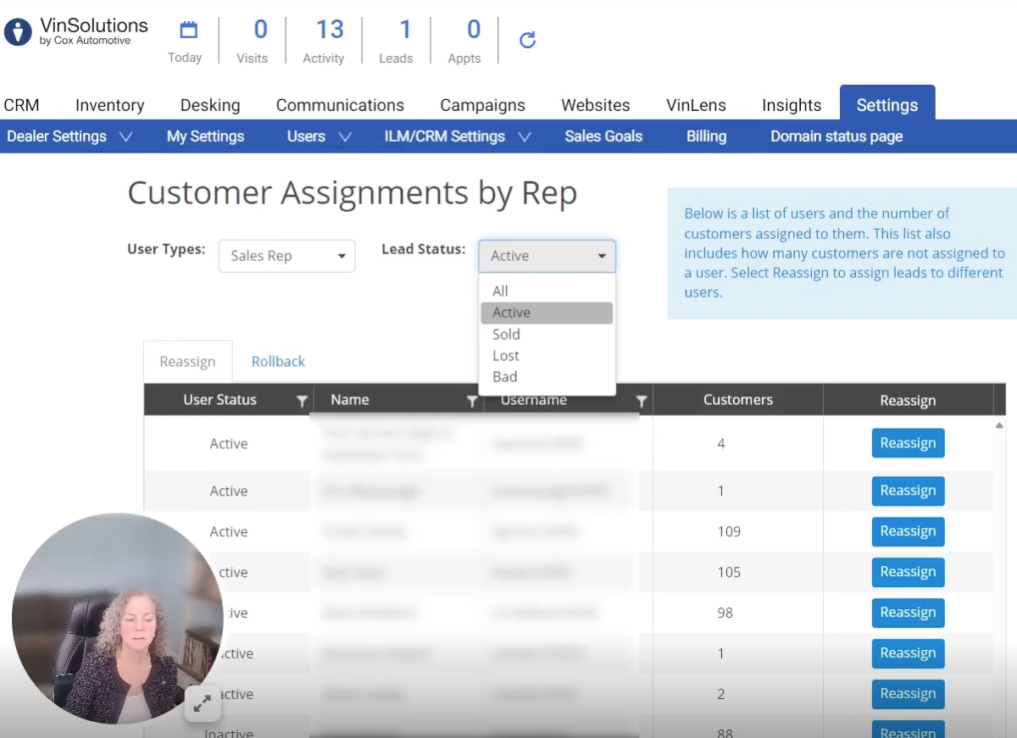Expand the webcam video overlay
1017x738 pixels.
pos(203,703)
